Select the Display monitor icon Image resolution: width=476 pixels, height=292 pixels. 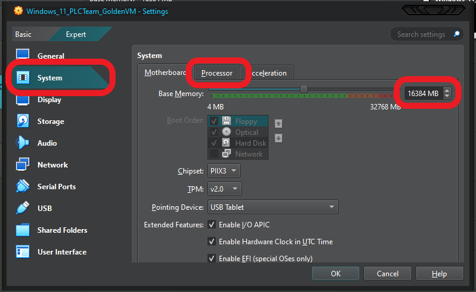coord(23,100)
